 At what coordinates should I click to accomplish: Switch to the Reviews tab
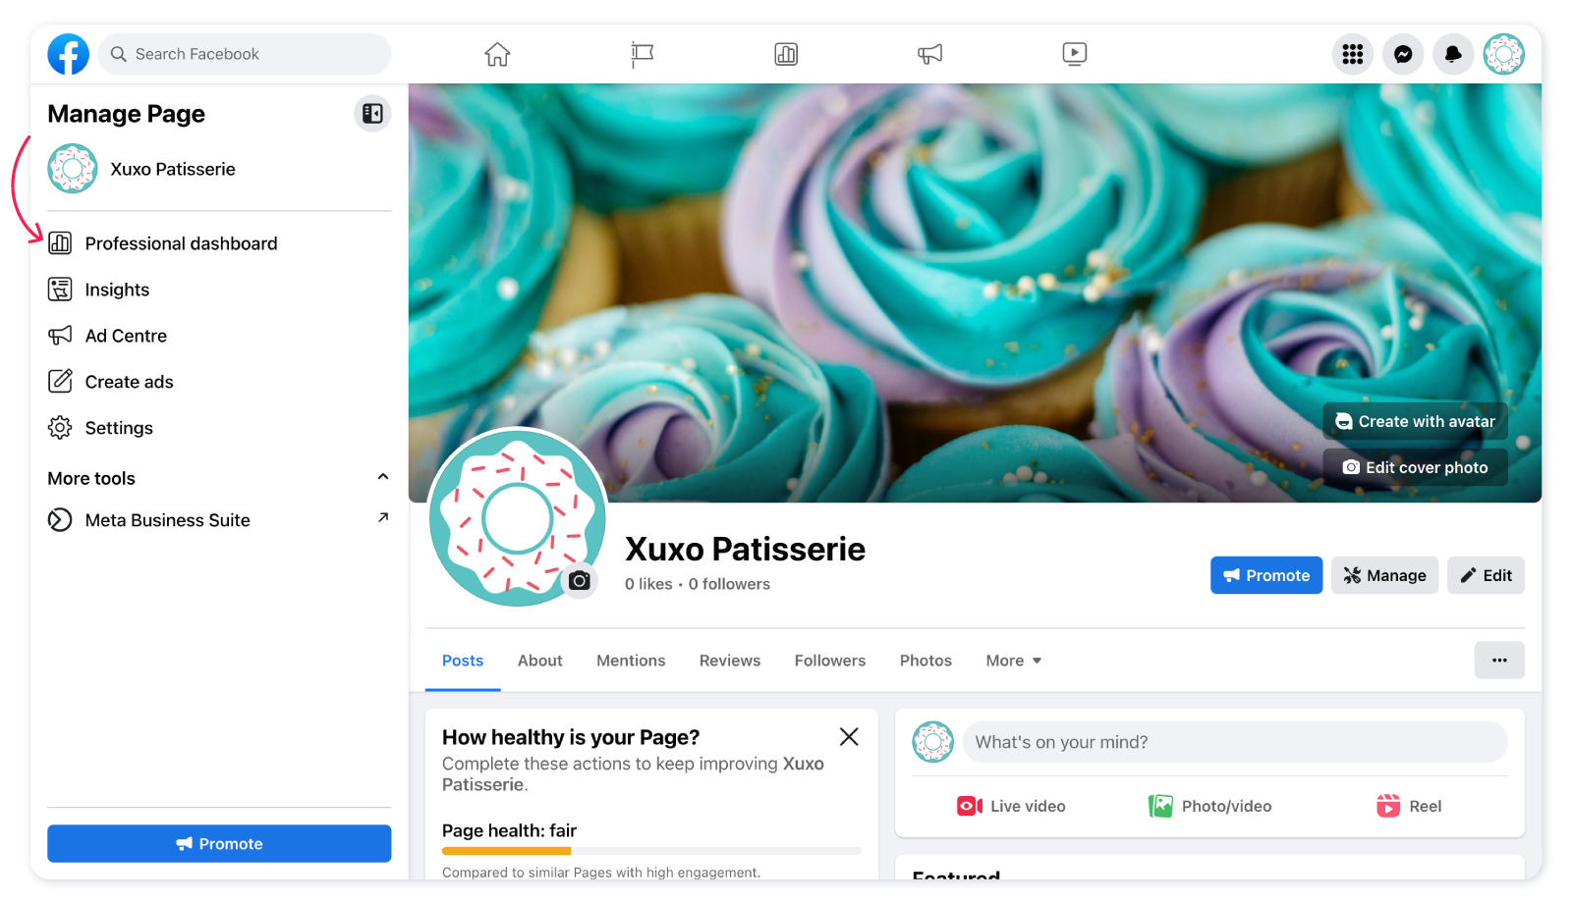pyautogui.click(x=730, y=661)
